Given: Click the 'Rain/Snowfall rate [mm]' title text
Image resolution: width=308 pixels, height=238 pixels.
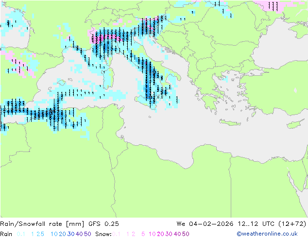Looking at the screenshot, I should (x=42, y=224).
